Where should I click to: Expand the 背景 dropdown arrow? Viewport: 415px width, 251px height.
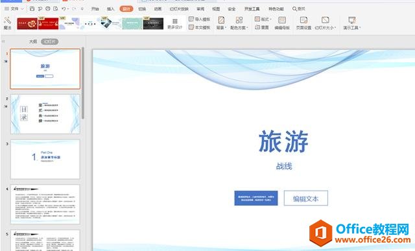[x=226, y=28]
